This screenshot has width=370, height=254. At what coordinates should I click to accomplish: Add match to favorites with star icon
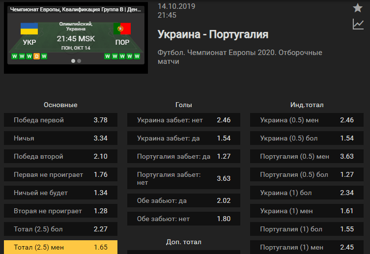point(358,8)
